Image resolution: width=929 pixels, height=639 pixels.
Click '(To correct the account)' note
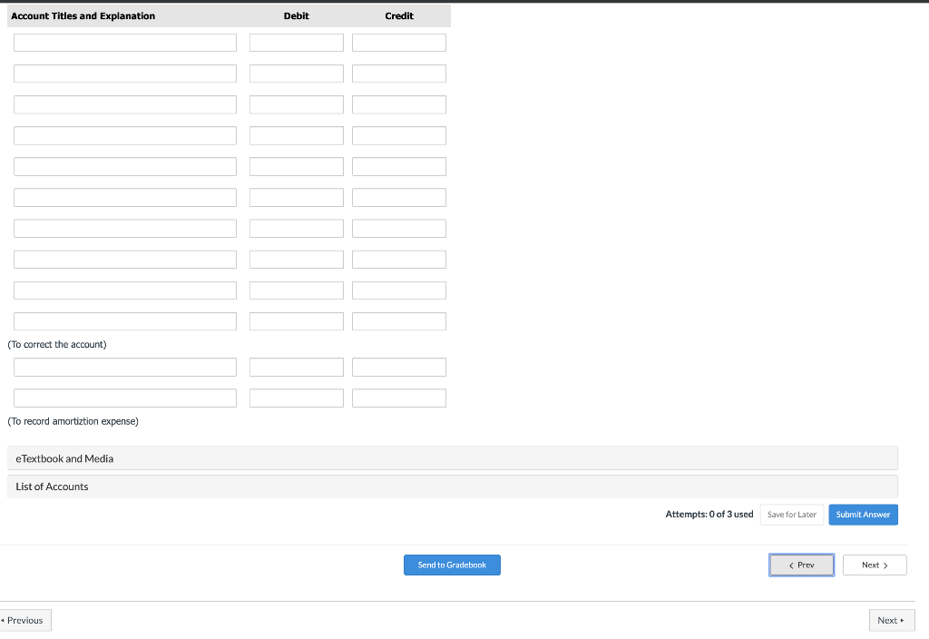coord(57,344)
